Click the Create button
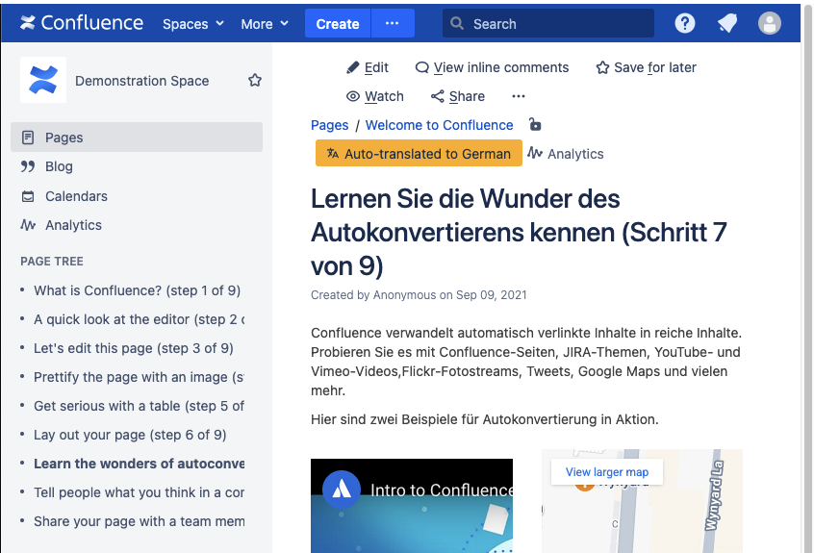The height and width of the screenshot is (553, 814). tap(338, 24)
